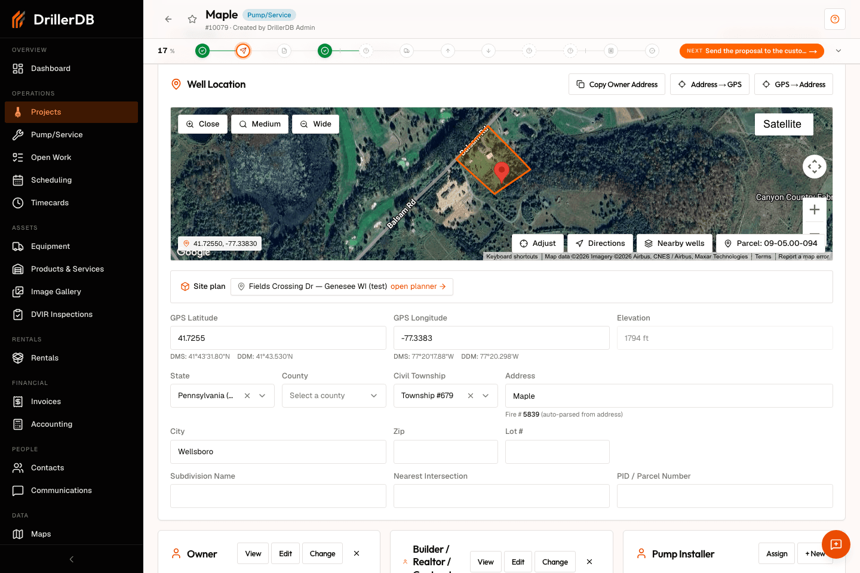Click the map pan control icon

815,167
